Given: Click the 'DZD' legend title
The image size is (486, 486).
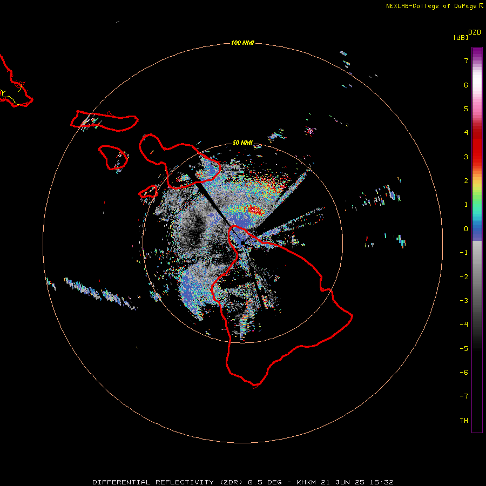Looking at the screenshot, I should point(475,32).
